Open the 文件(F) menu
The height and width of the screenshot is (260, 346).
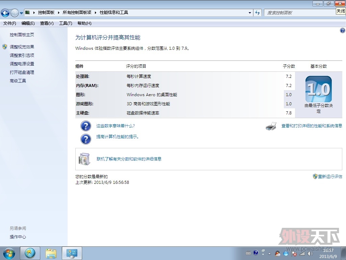coord(10,23)
